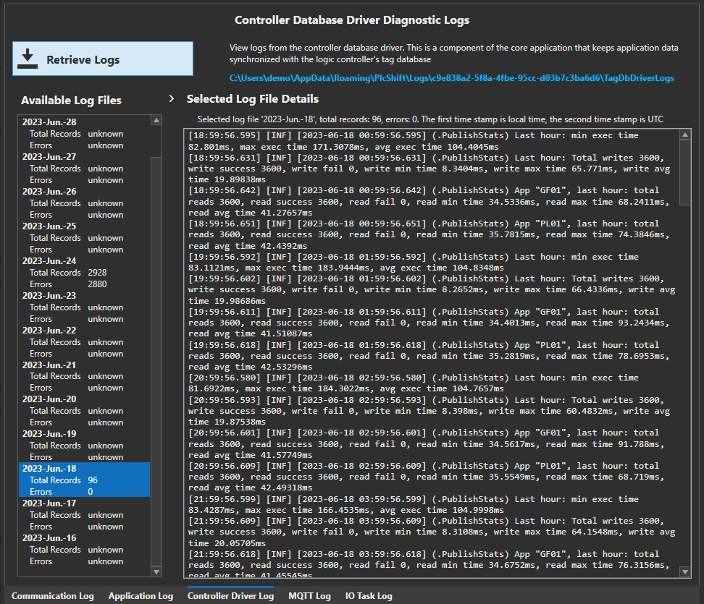Click the [20:59:56.580] log entry
This screenshot has height=604, width=704.
(413, 383)
